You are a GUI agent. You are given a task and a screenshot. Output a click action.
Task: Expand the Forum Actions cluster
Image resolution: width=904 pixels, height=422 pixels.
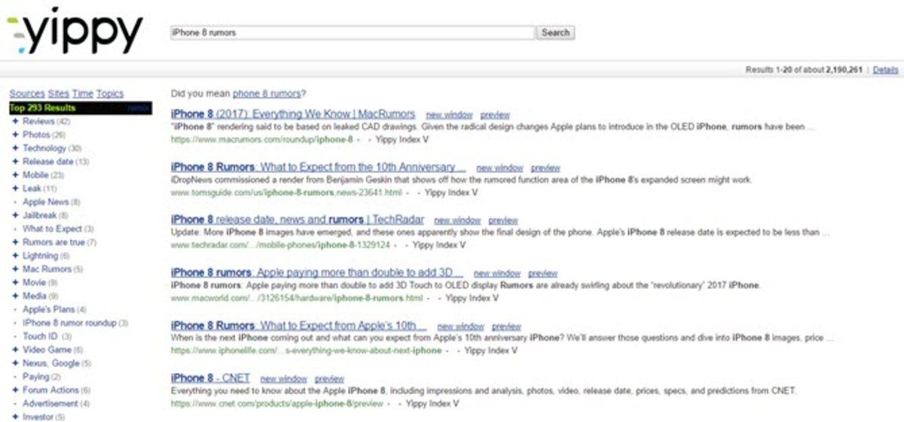pyautogui.click(x=14, y=390)
